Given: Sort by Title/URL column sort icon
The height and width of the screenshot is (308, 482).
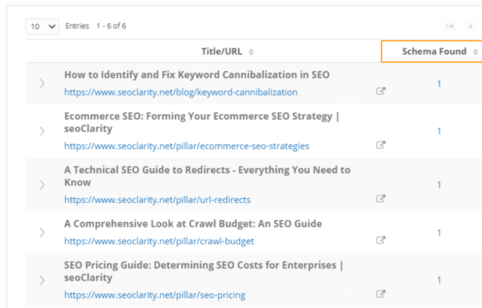Looking at the screenshot, I should point(251,51).
